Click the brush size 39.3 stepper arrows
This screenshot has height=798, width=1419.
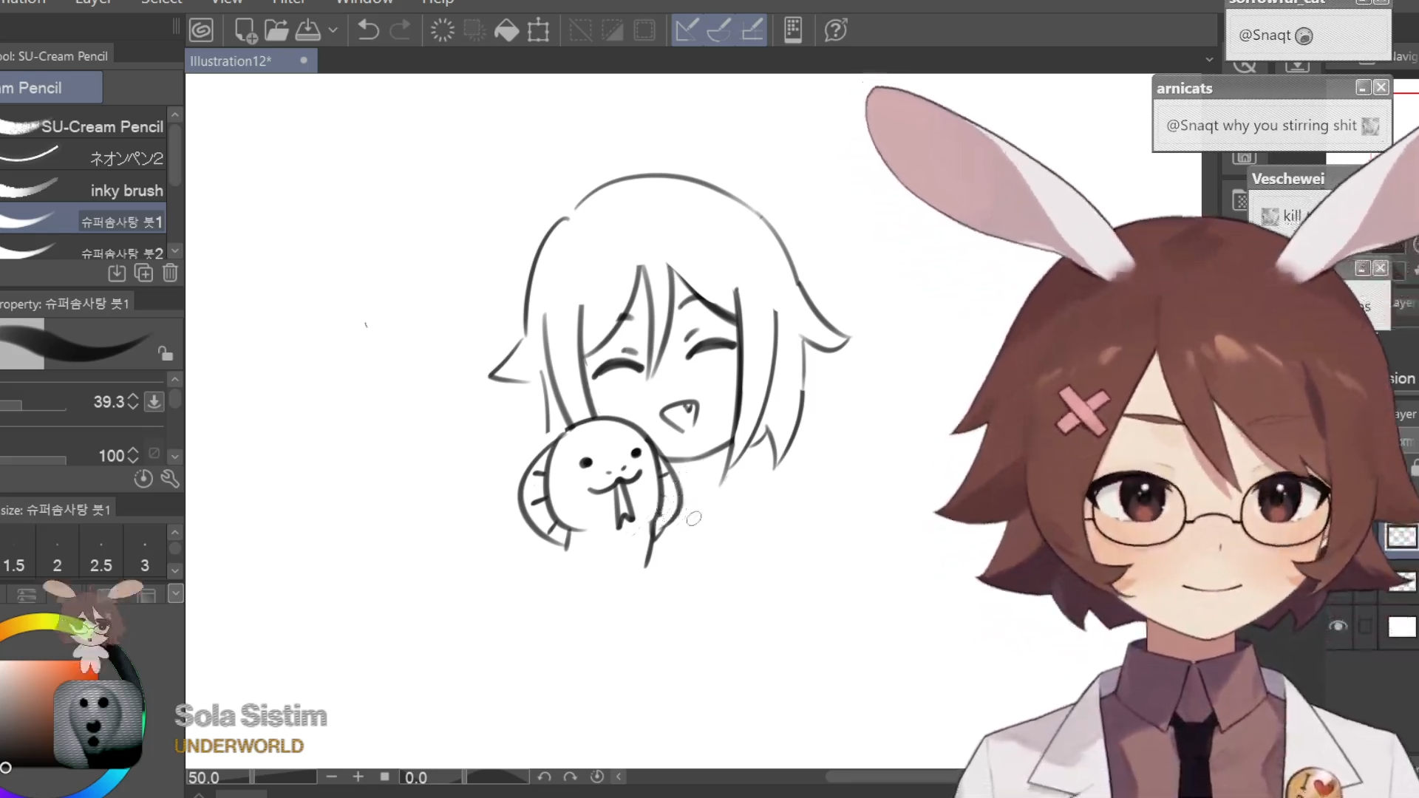pyautogui.click(x=133, y=401)
